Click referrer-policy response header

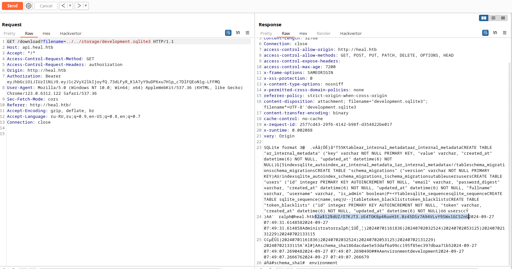pos(325,96)
